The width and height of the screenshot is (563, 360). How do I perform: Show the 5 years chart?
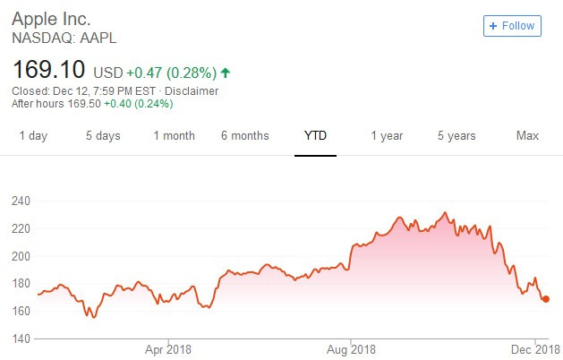point(456,136)
